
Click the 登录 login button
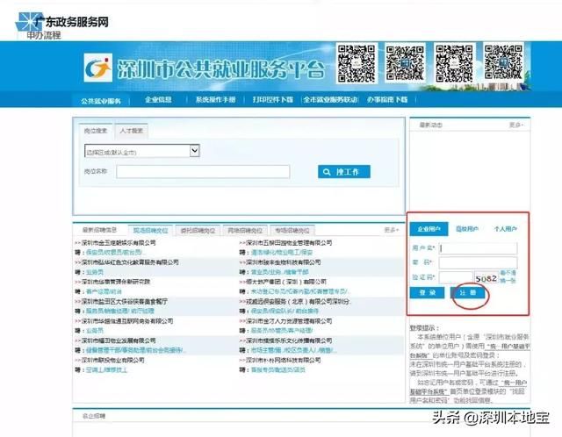[x=428, y=292]
